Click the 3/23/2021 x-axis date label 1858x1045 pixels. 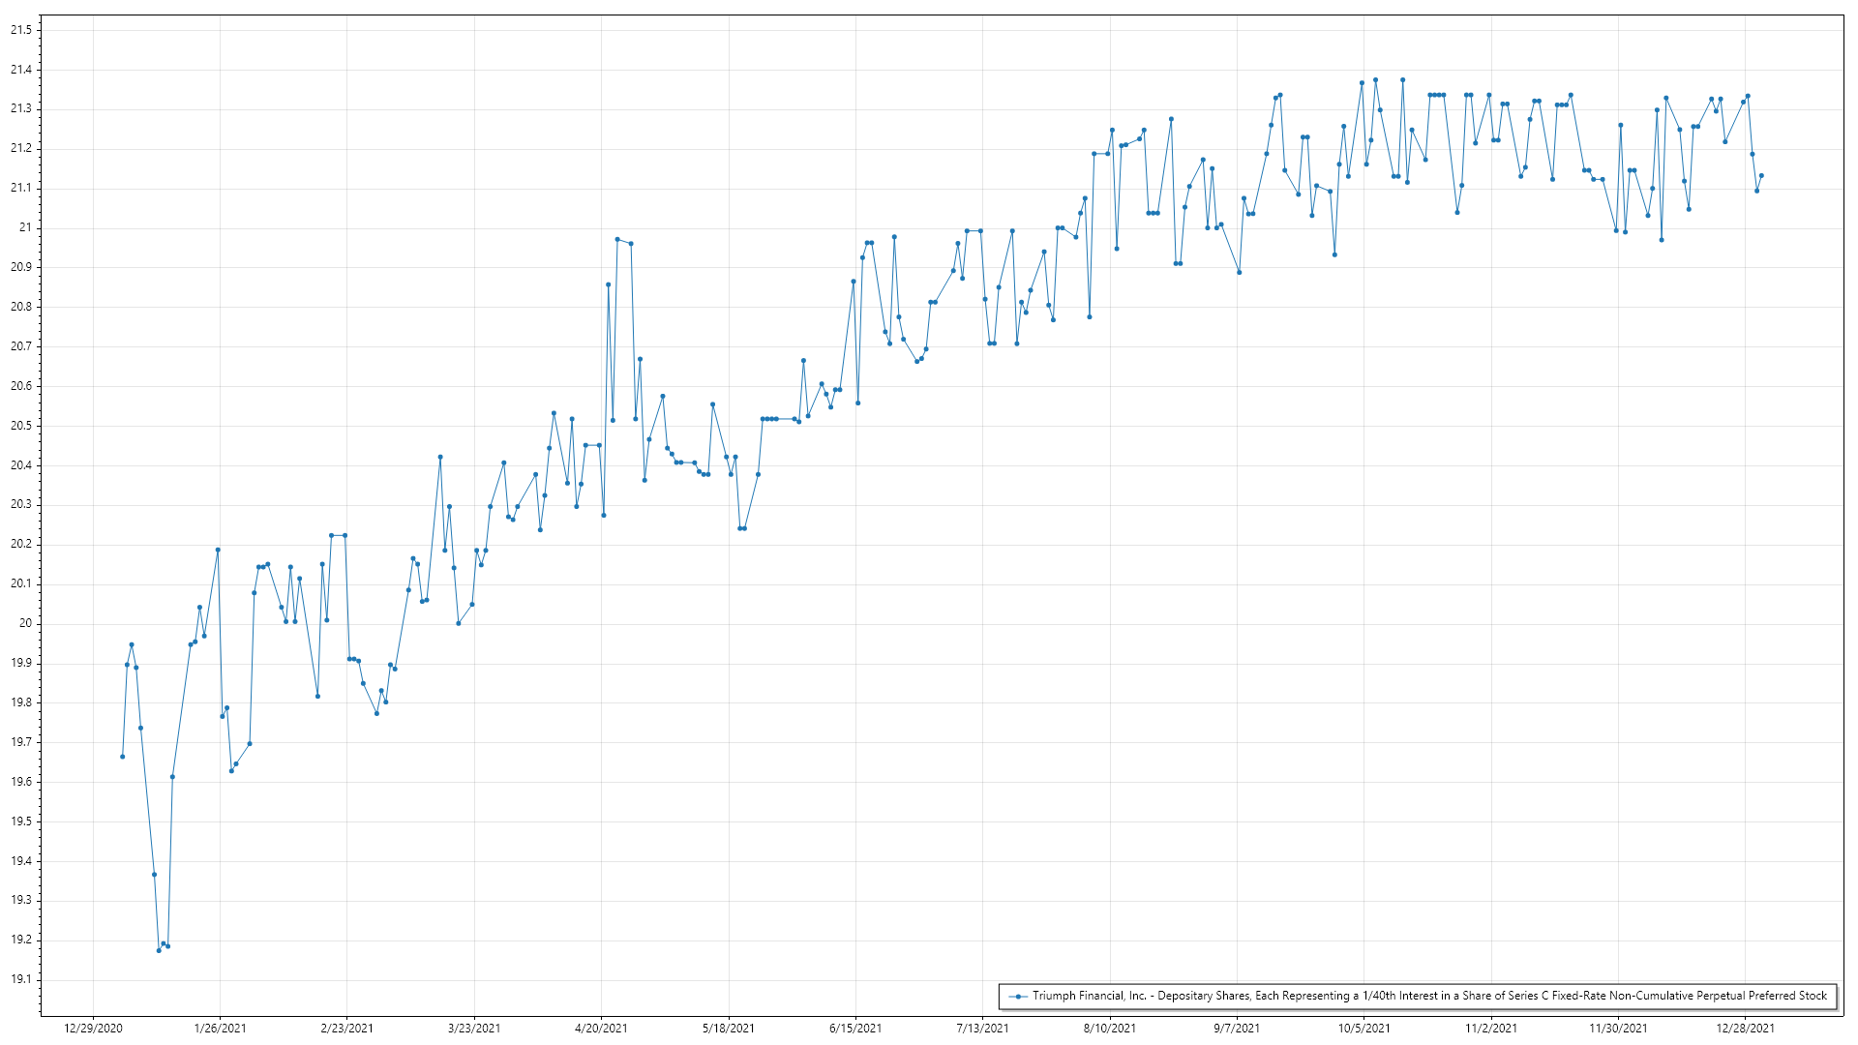(474, 1028)
